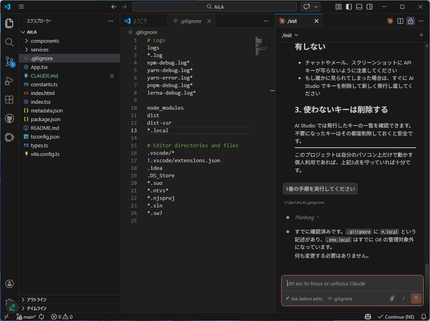Viewport: 430px width, 321px height.
Task: Go back with the left arrow
Action: [114, 7]
